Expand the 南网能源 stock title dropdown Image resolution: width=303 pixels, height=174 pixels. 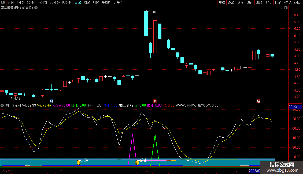tap(36, 8)
